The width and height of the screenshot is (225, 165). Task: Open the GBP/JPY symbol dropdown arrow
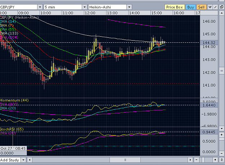coord(40,7)
